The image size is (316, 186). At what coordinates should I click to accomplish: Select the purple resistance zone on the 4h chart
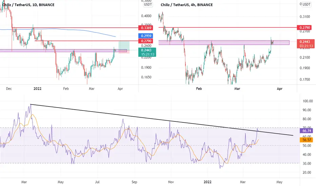[x=224, y=42]
